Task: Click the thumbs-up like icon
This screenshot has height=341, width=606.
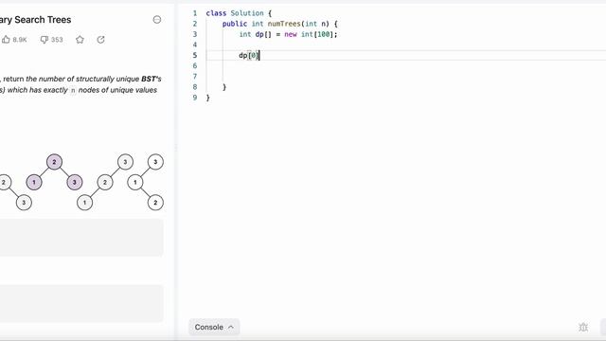Action: 6,40
